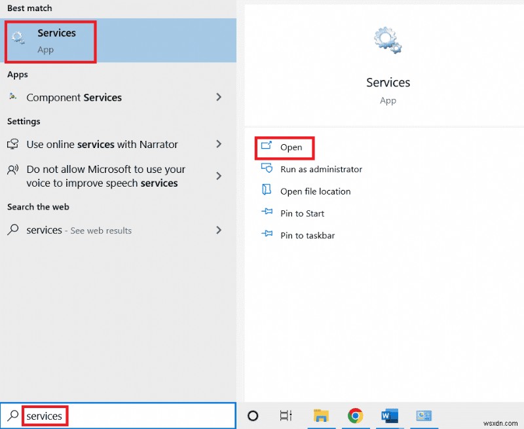Viewport: 524px width, 429px height.
Task: Open services web results entry
Action: point(118,230)
